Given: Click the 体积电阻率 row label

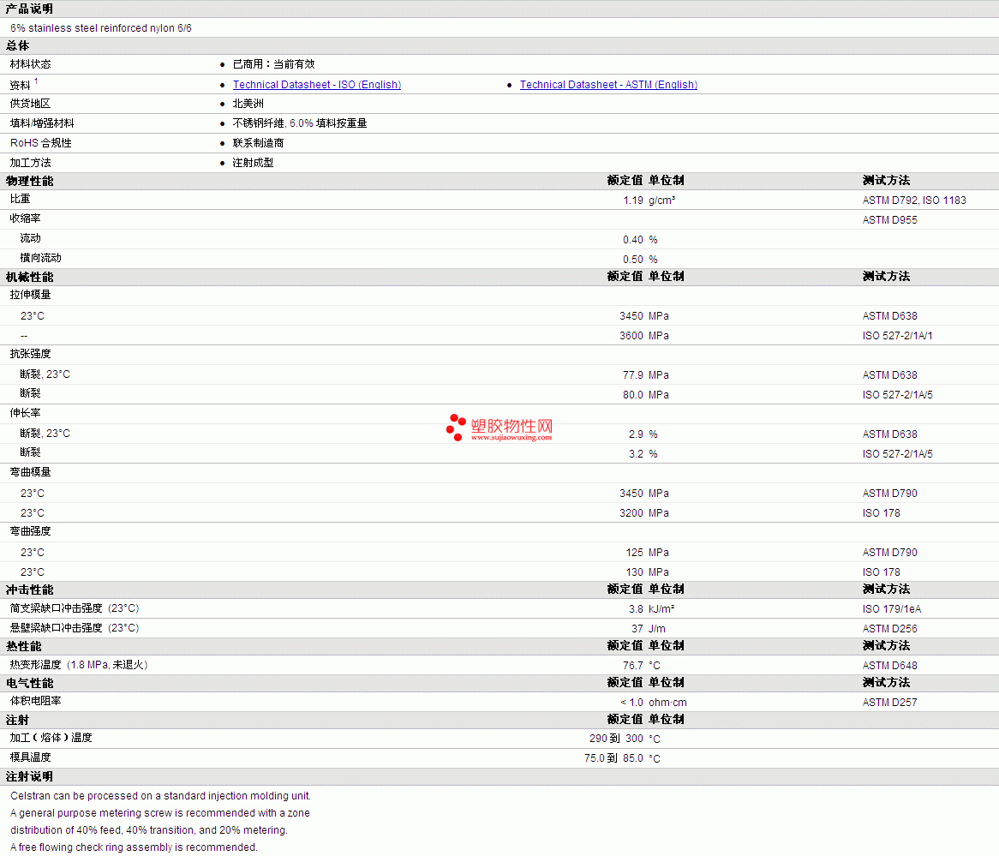Looking at the screenshot, I should [x=36, y=701].
